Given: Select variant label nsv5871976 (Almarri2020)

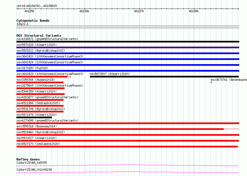Looking at the screenshot, I should [x=37, y=115].
